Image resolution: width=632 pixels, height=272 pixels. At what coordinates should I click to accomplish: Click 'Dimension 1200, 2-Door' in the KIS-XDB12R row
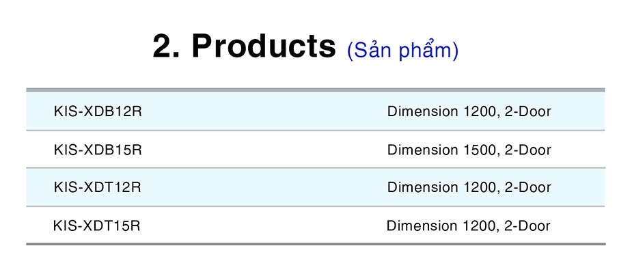(469, 111)
